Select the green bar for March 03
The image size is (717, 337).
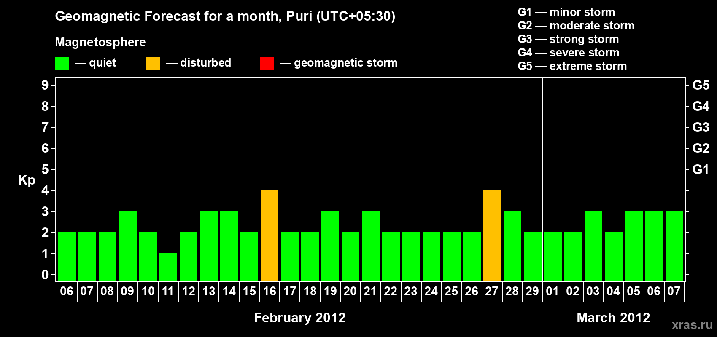click(x=593, y=246)
